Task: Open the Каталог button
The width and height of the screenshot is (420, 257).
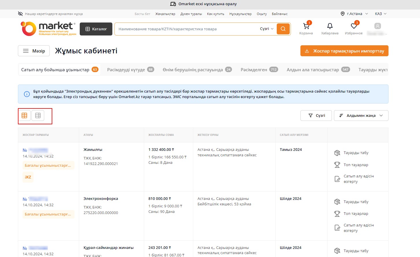Action: [96, 29]
